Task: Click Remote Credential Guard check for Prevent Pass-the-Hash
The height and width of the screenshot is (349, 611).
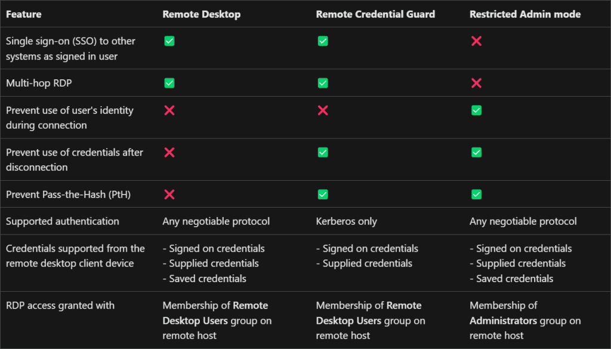Action: pyautogui.click(x=323, y=194)
